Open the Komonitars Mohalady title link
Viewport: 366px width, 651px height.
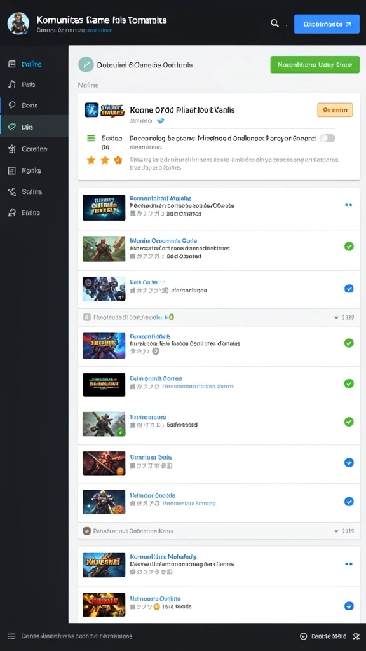163,556
